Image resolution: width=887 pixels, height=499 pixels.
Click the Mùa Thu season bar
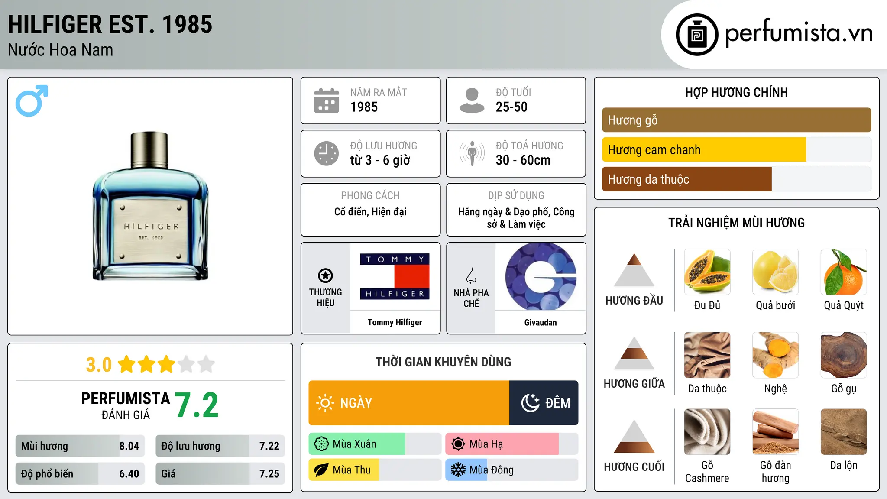(x=375, y=470)
